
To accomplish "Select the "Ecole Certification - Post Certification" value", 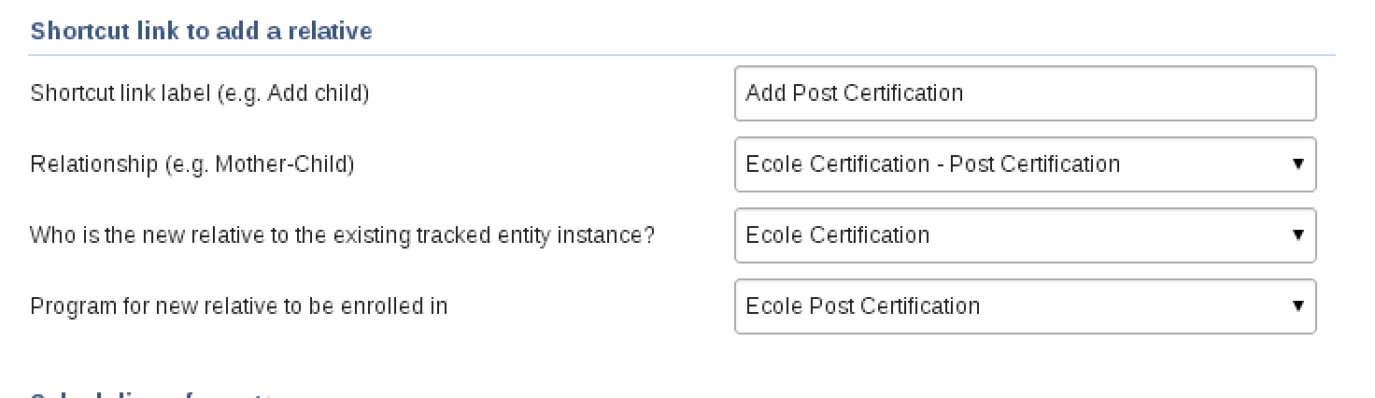I will point(932,164).
